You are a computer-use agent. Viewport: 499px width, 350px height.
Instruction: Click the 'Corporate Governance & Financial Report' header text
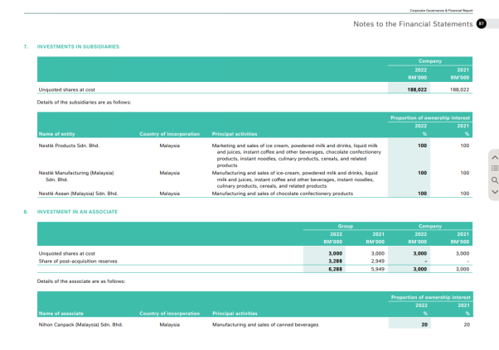pyautogui.click(x=441, y=11)
